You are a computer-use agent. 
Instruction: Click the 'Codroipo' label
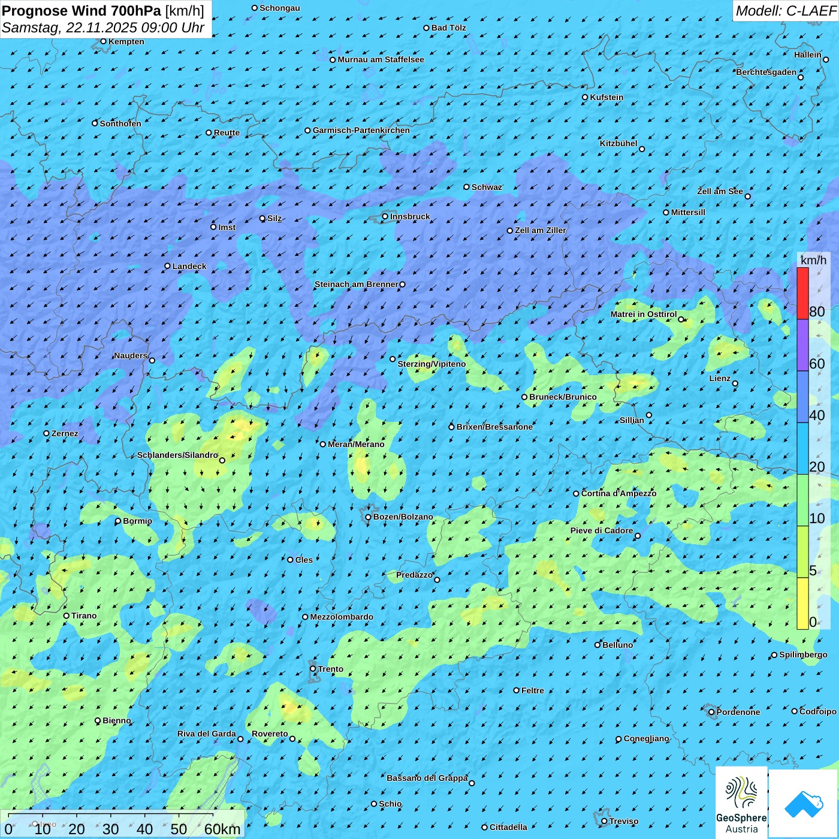(818, 712)
